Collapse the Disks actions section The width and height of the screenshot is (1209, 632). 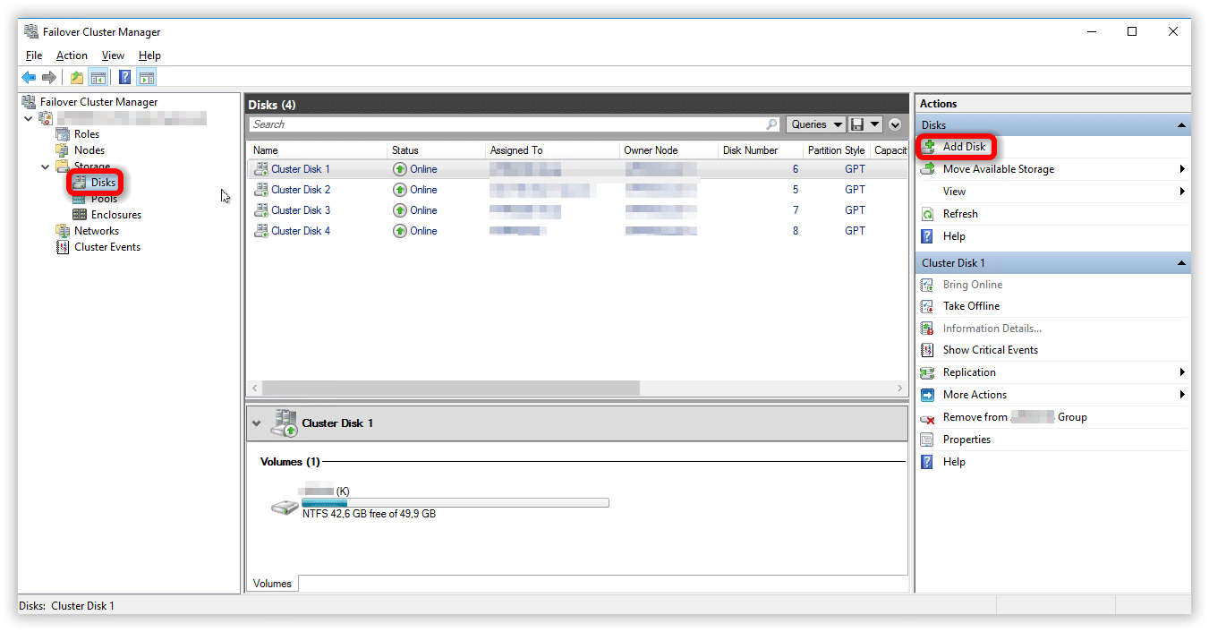click(x=1181, y=125)
